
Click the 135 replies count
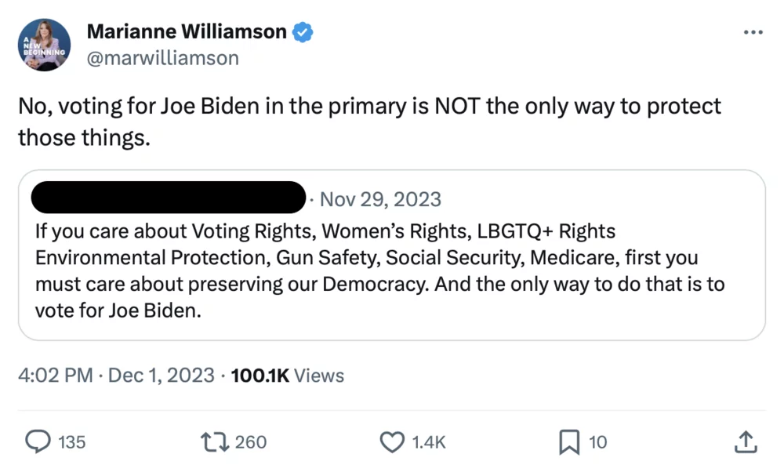pyautogui.click(x=72, y=442)
